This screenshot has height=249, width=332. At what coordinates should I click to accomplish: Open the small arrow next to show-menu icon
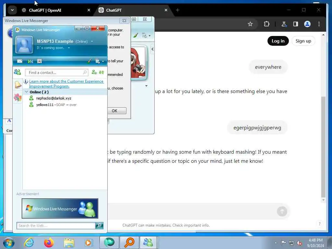[103, 61]
